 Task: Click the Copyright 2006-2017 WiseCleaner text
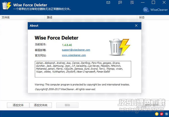pos(65,89)
